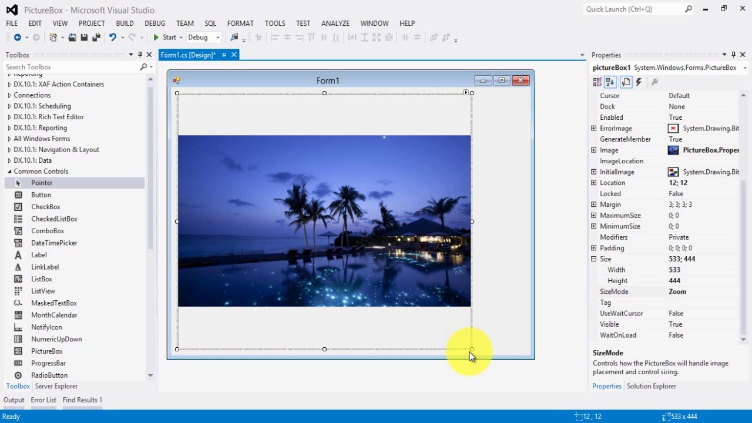This screenshot has width=752, height=423.
Task: Expand the Connections toolbox group
Action: [x=9, y=95]
